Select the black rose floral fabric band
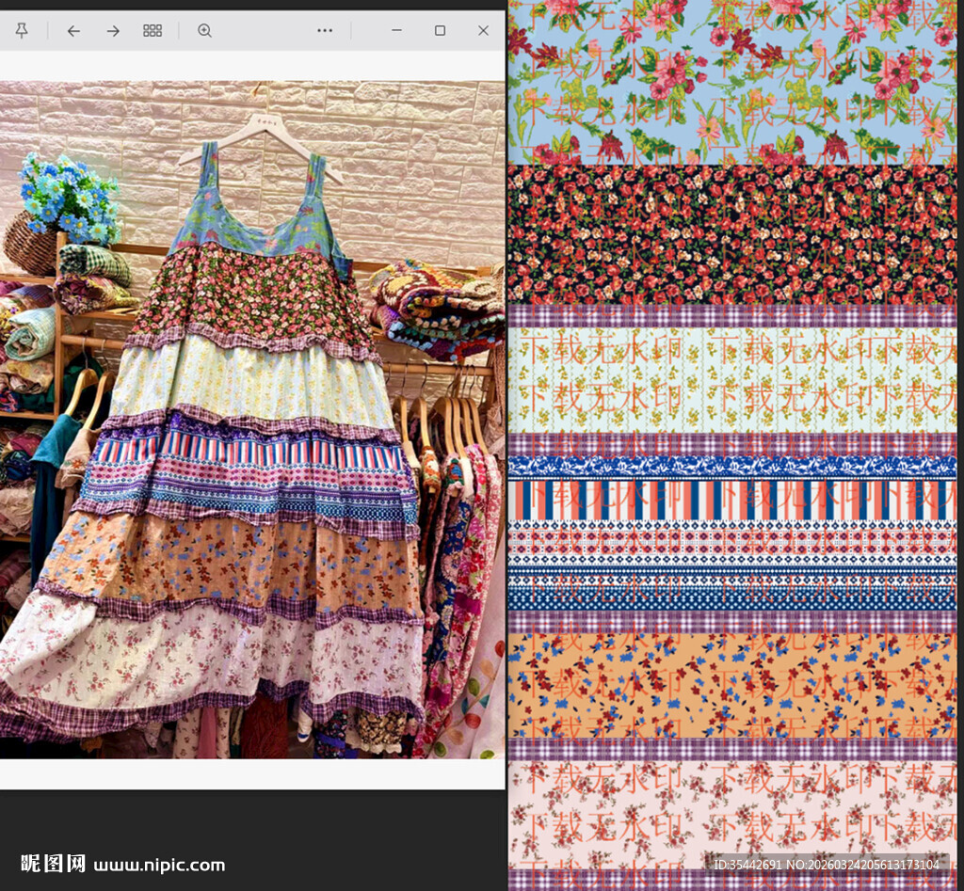 click(734, 235)
